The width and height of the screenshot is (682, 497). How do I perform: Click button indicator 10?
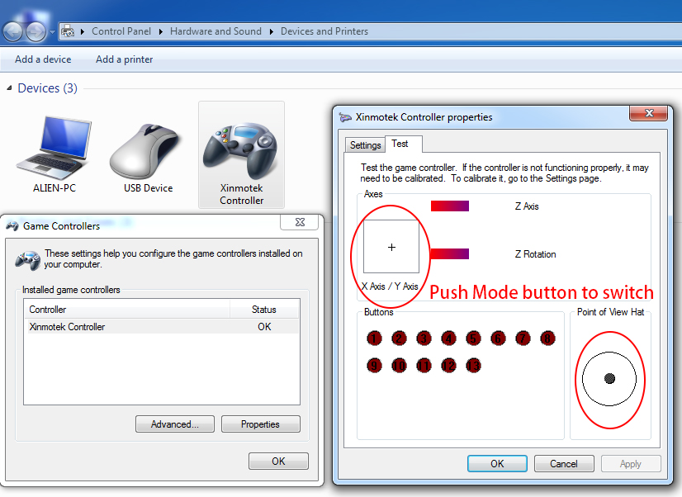(x=399, y=365)
